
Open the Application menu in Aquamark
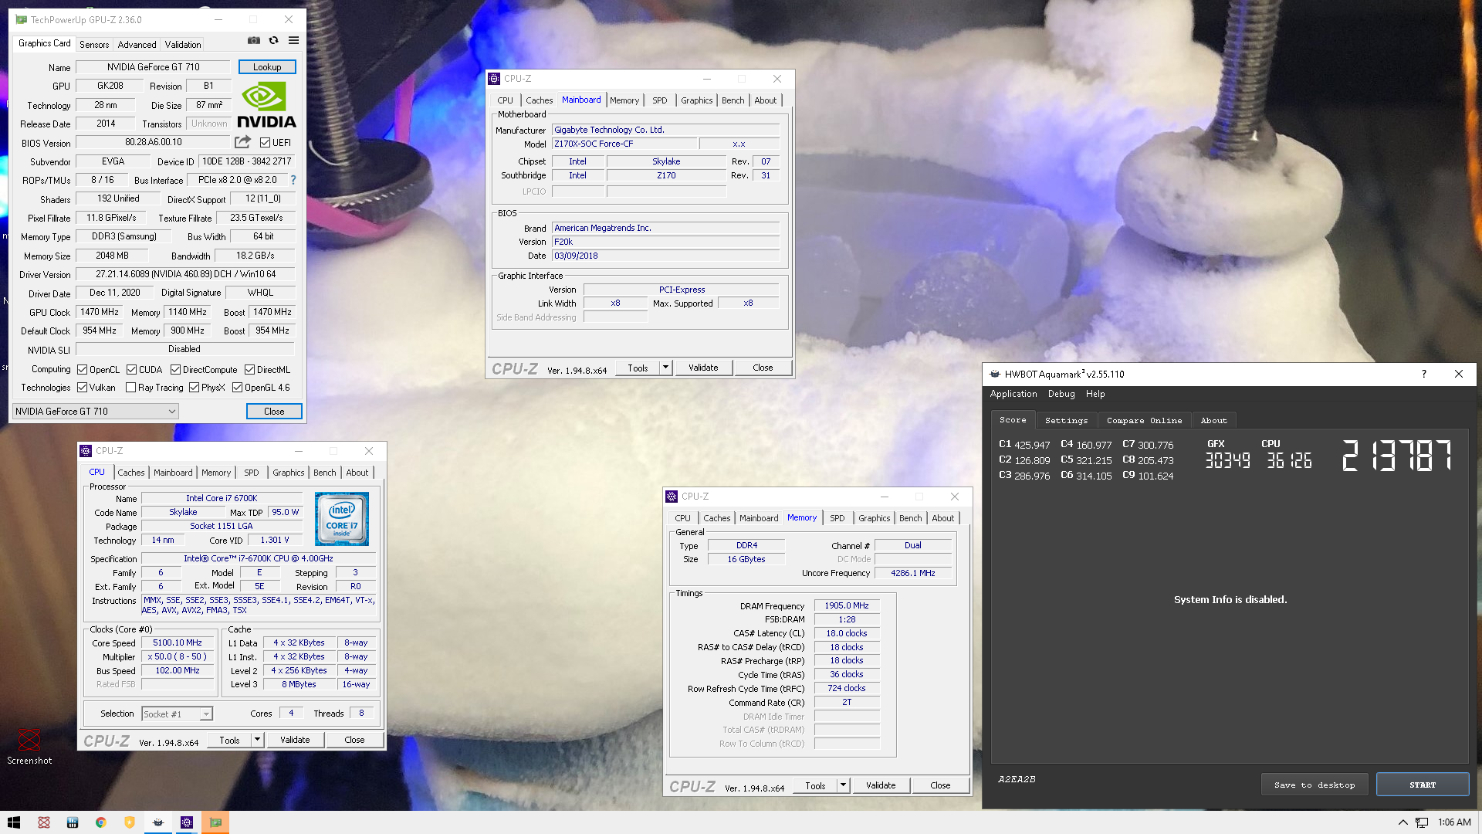pos(1013,394)
